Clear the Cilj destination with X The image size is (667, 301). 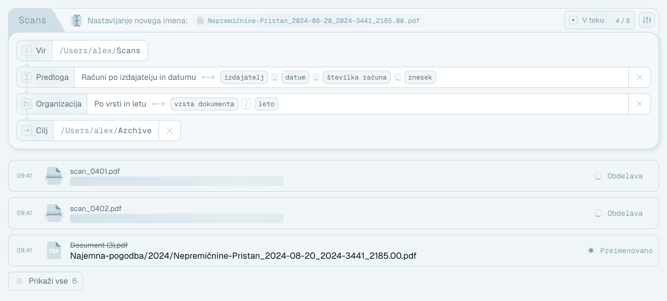(x=170, y=131)
